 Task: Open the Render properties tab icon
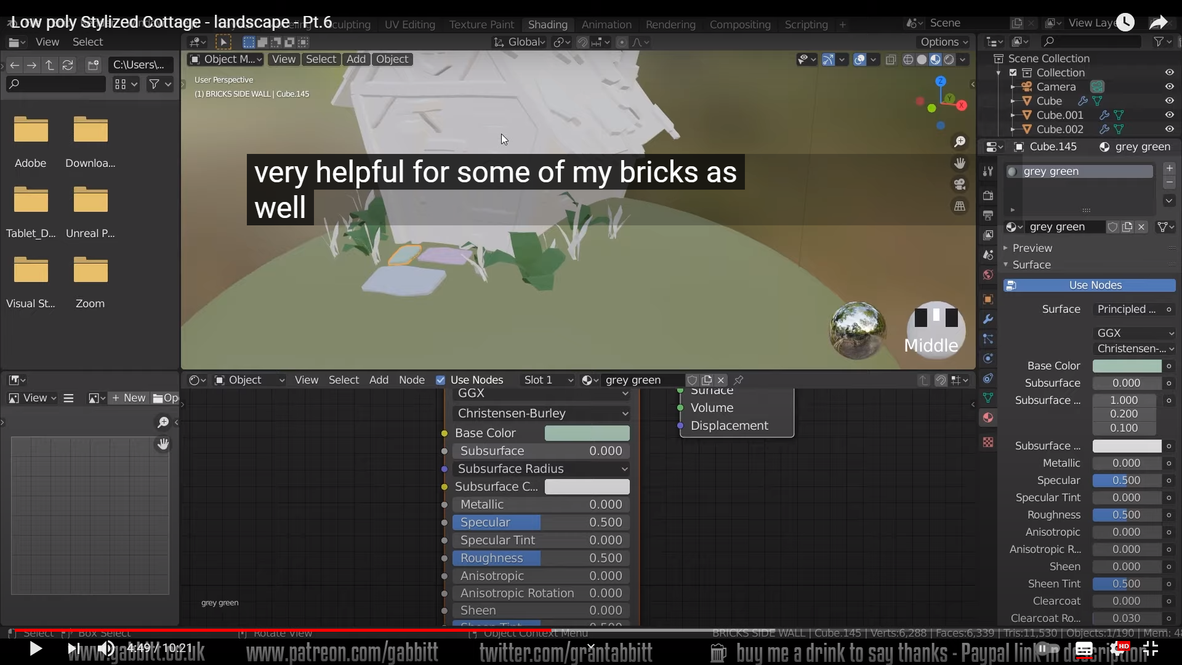(988, 196)
